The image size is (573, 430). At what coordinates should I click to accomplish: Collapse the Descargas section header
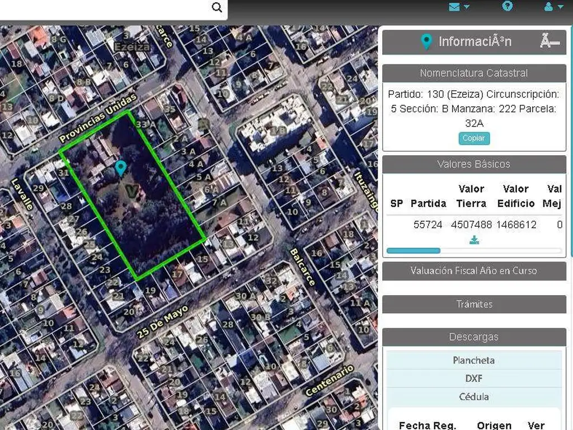(474, 337)
